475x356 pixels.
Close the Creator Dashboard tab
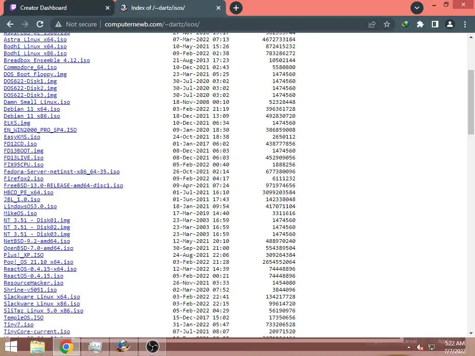[108, 8]
